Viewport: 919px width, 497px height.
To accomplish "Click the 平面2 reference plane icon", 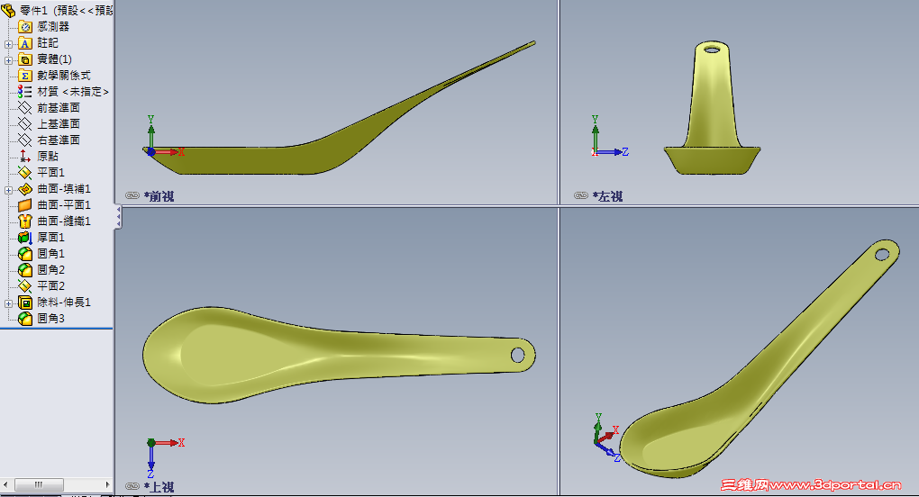I will pyautogui.click(x=24, y=285).
